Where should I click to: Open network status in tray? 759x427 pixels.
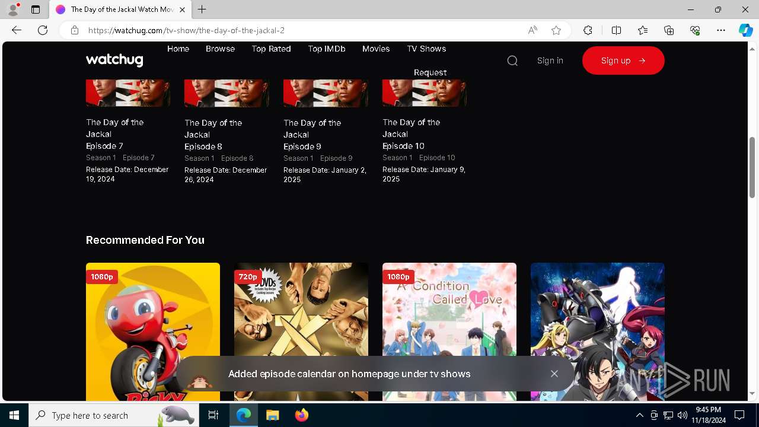(x=668, y=415)
